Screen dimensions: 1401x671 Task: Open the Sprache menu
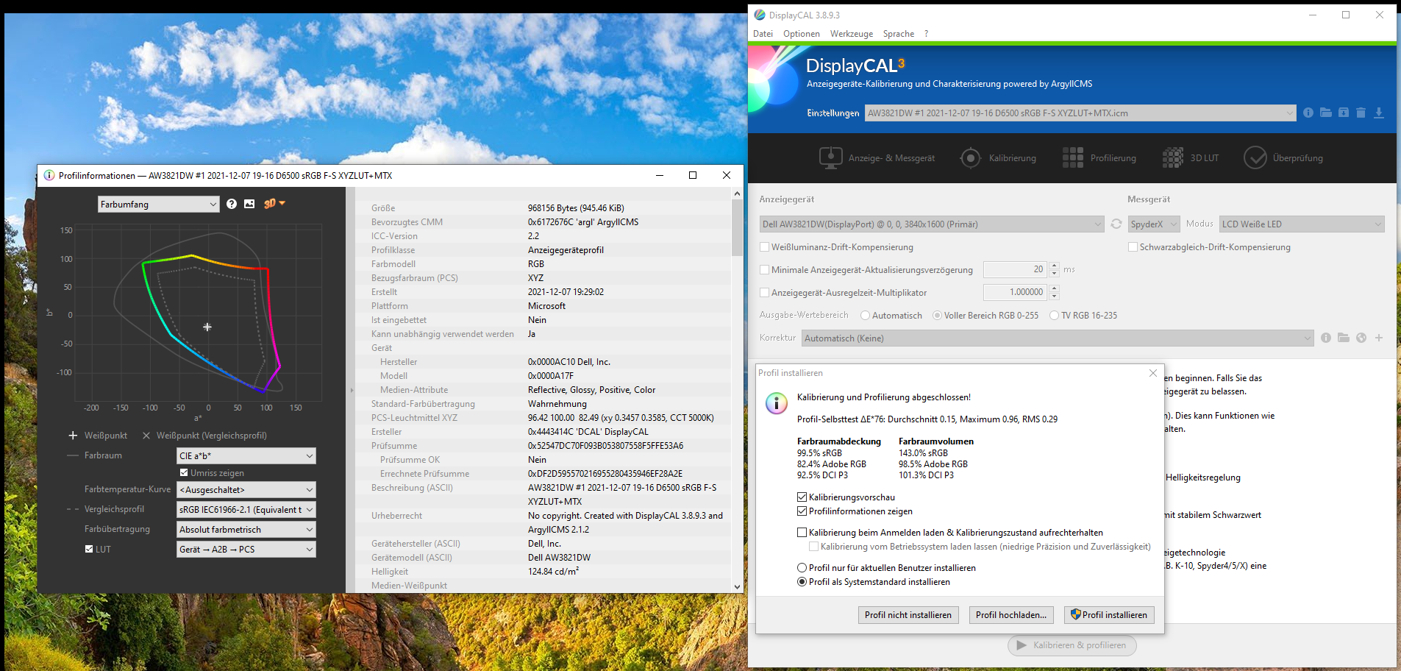coord(898,34)
